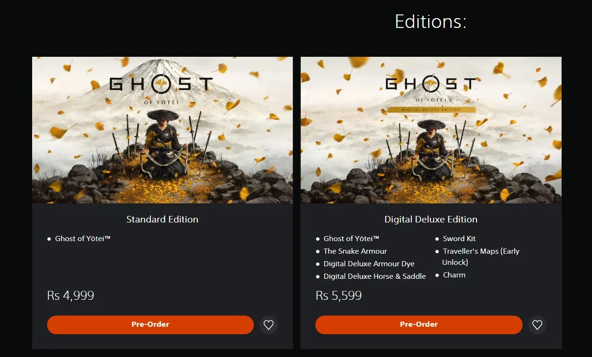Pre-Order the Digital Deluxe Edition

click(x=418, y=324)
